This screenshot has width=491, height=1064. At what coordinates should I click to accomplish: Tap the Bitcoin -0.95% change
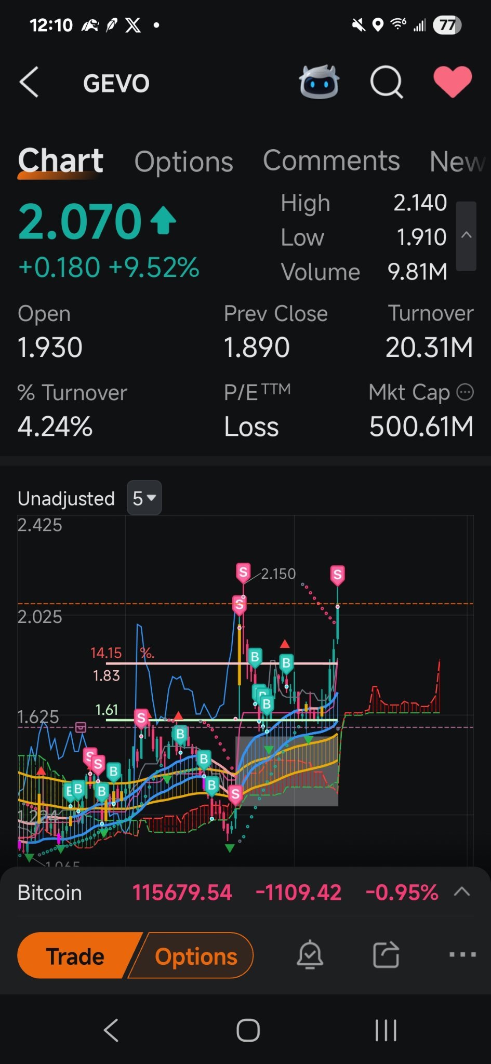tap(402, 893)
